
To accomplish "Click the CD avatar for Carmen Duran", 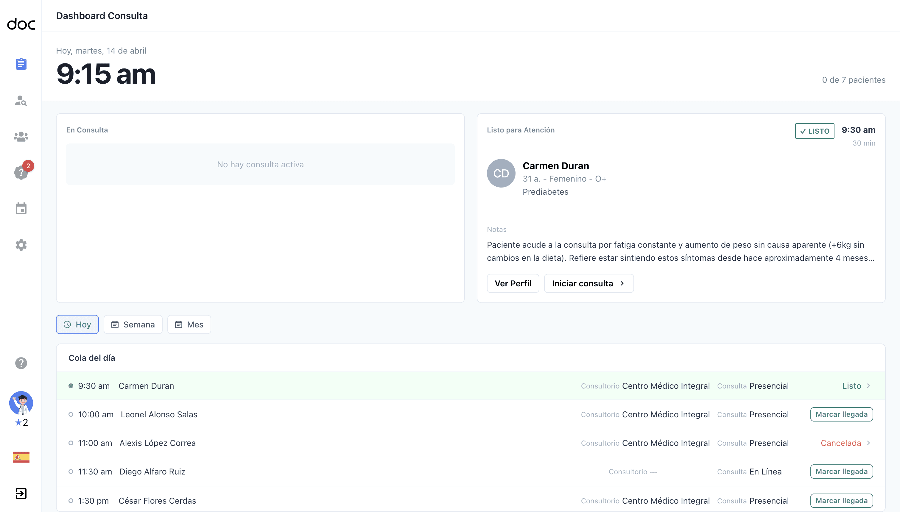I will coord(501,173).
